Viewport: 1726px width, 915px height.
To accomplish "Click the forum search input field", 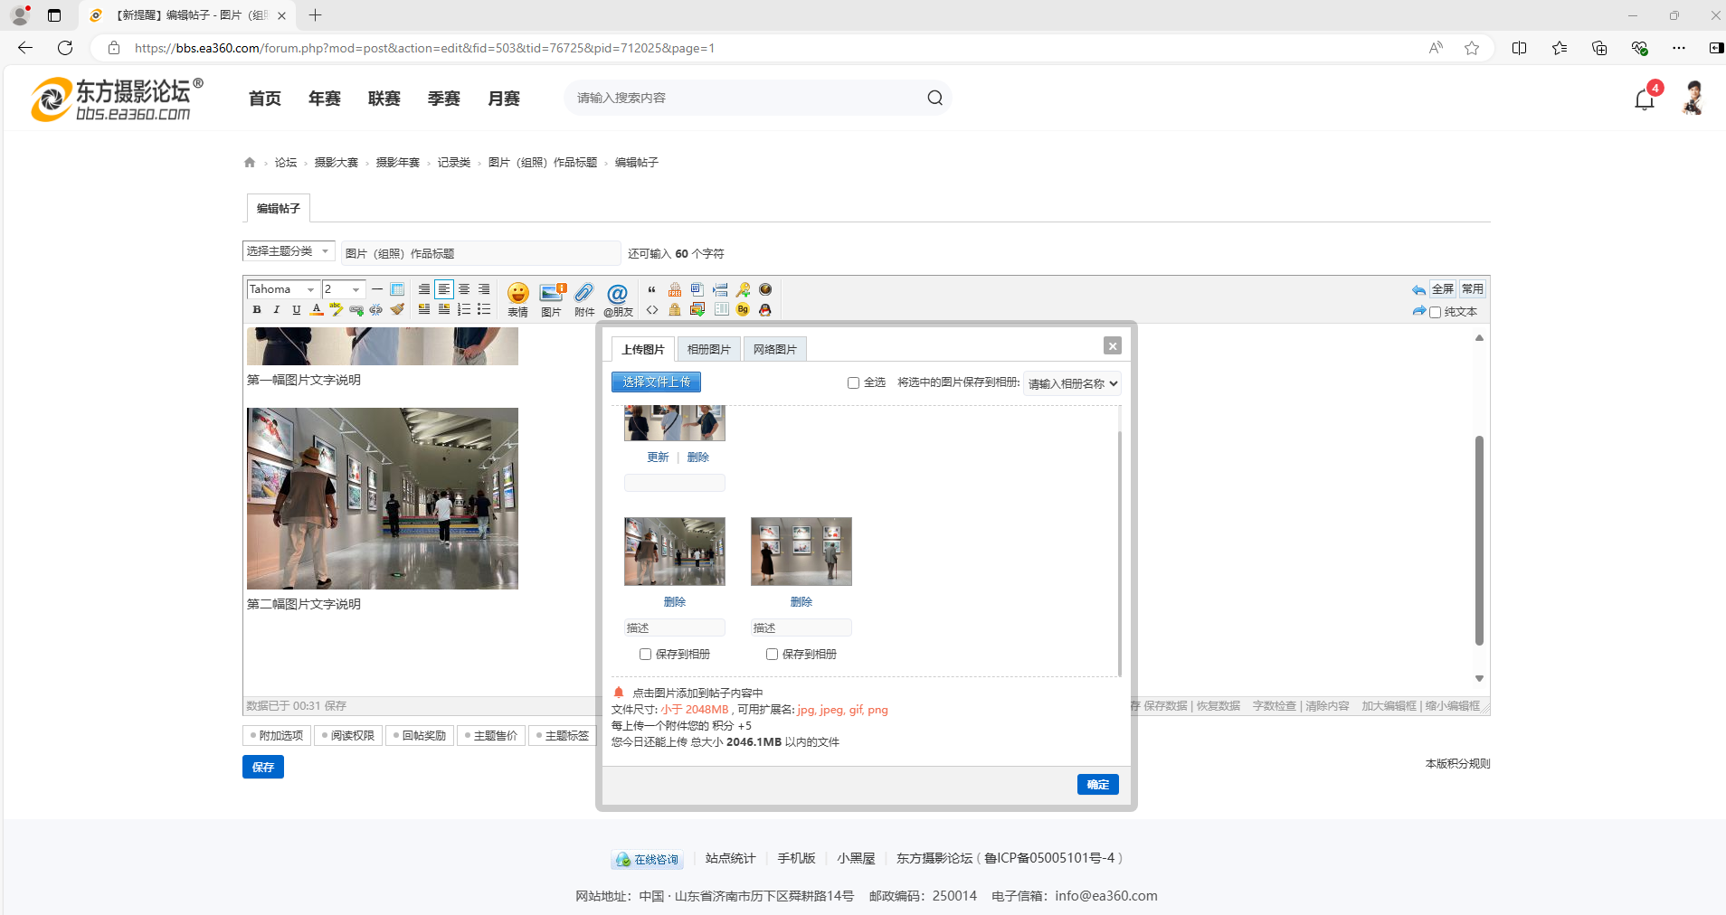I will [x=746, y=98].
